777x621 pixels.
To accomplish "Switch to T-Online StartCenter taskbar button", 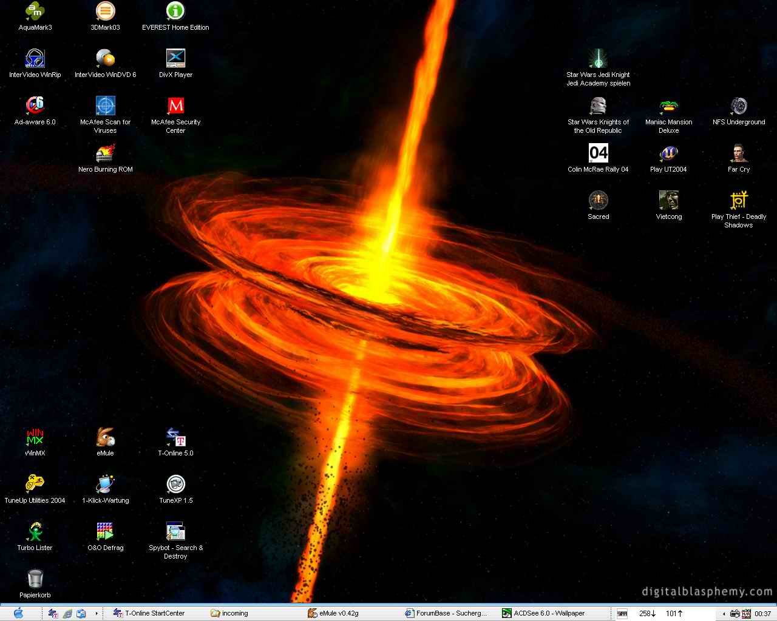I will 155,613.
